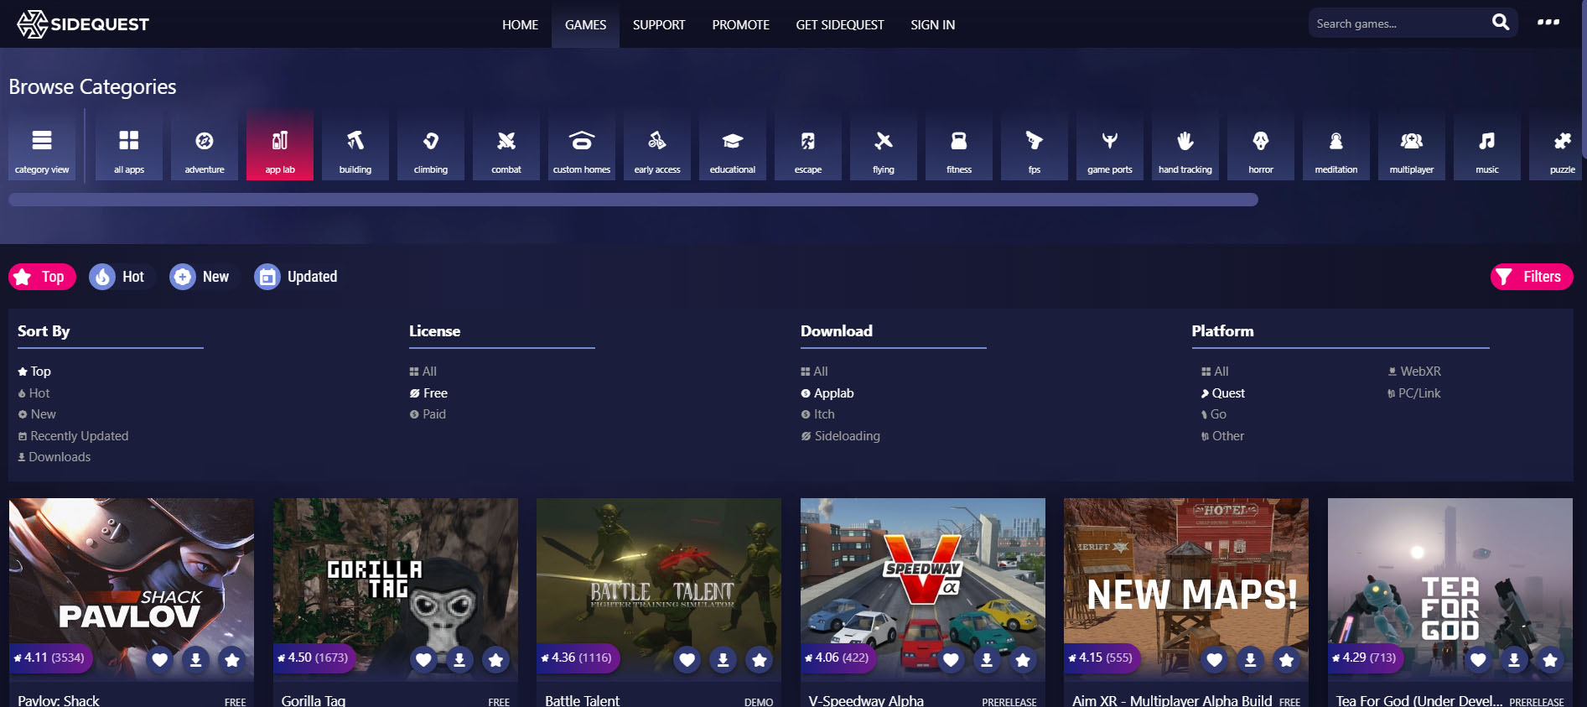The width and height of the screenshot is (1587, 707).
Task: Switch to the New tab
Action: (204, 277)
